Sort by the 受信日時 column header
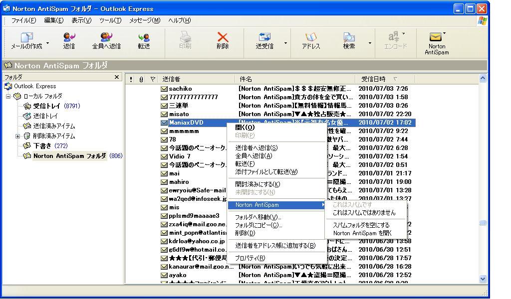The image size is (511, 299). 385,79
